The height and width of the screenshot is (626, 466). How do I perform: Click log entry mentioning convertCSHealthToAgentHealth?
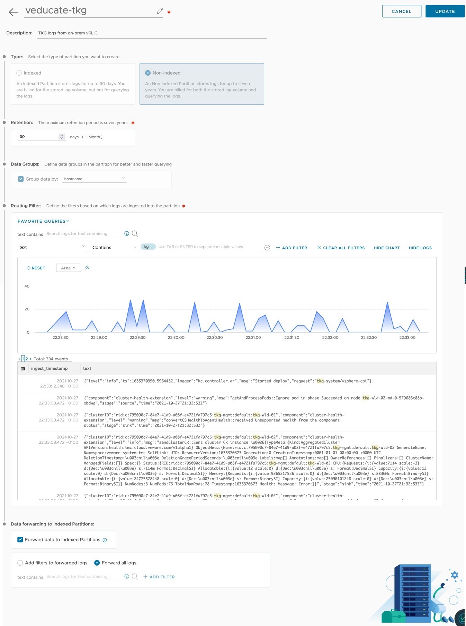click(x=227, y=420)
